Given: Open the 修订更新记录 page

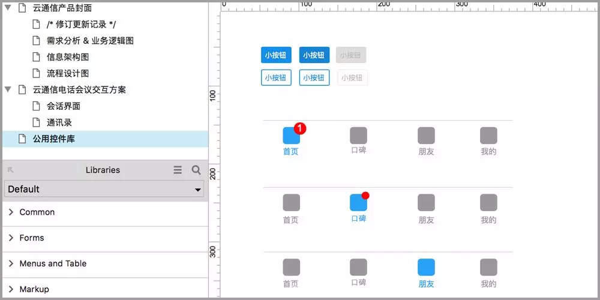Looking at the screenshot, I should coord(81,25).
